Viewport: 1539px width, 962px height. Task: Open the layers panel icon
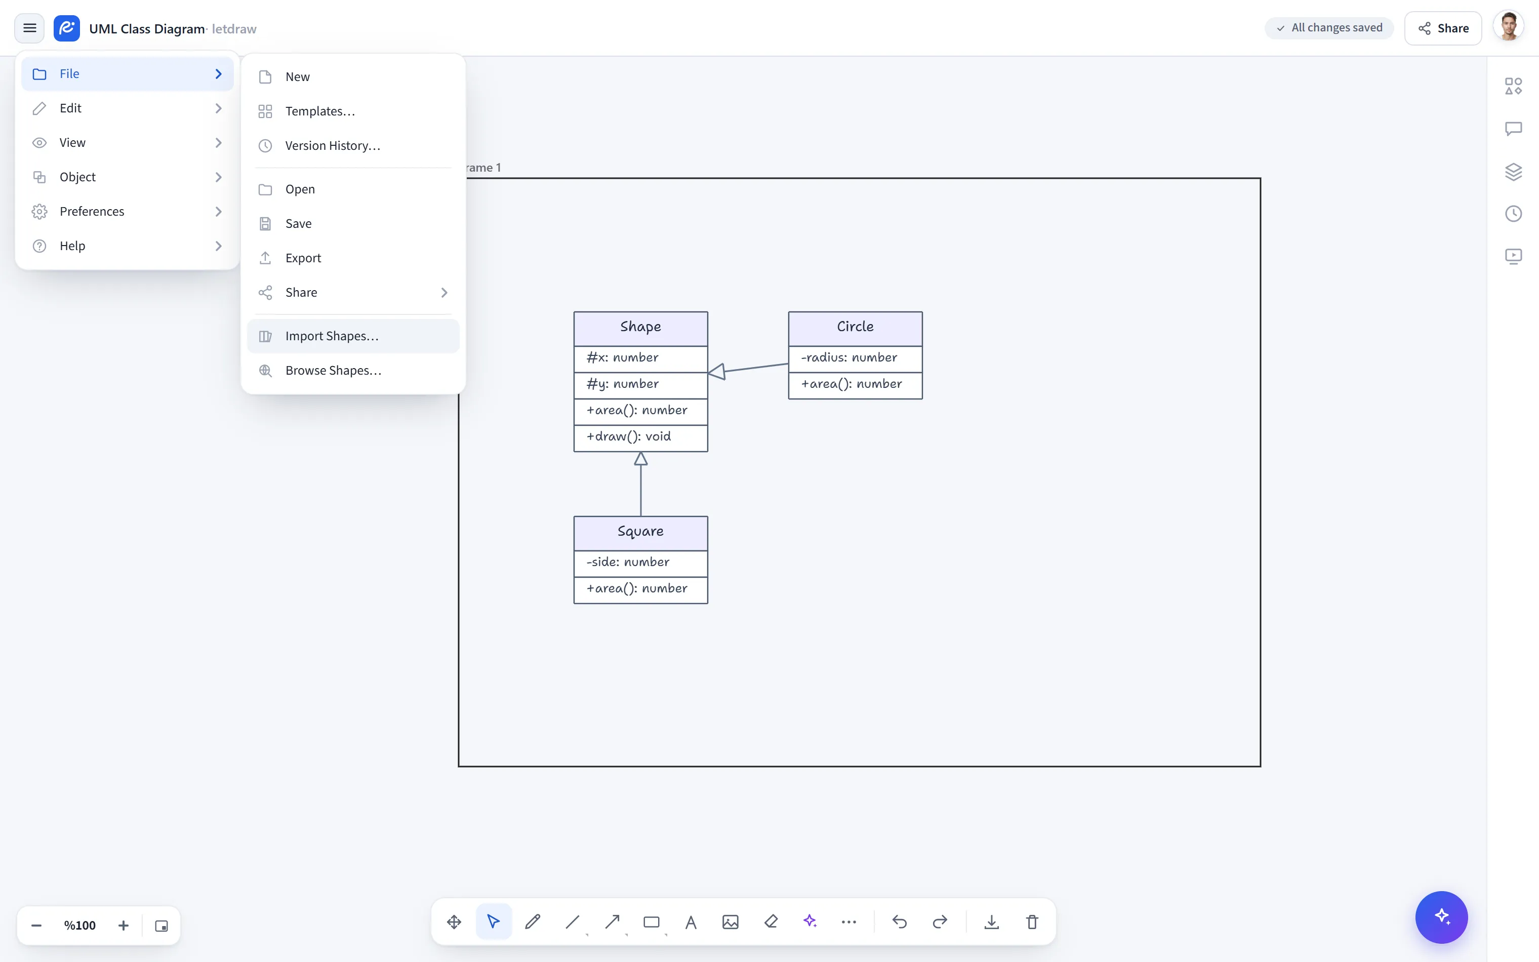[1514, 172]
